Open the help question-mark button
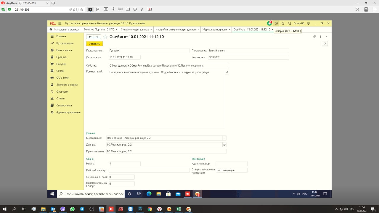The width and height of the screenshot is (379, 213). (325, 43)
